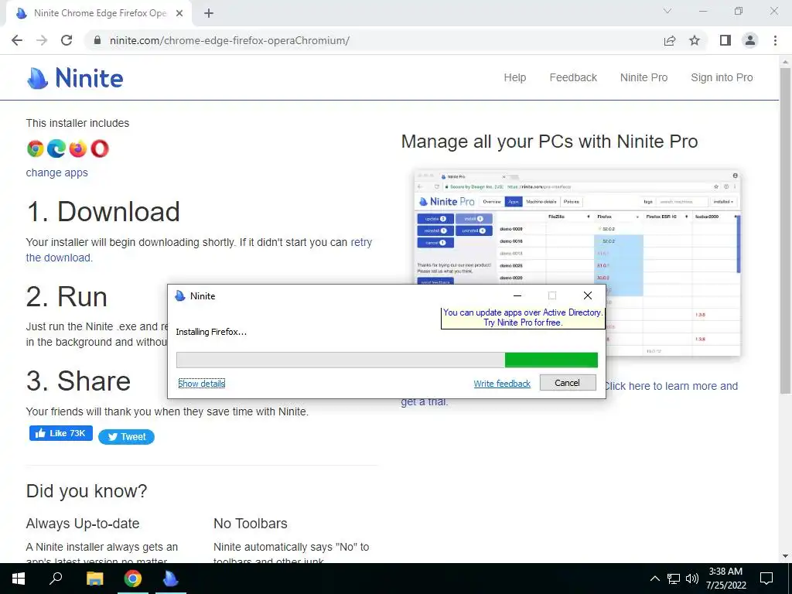
Task: Click the browser forward arrow
Action: pos(42,40)
